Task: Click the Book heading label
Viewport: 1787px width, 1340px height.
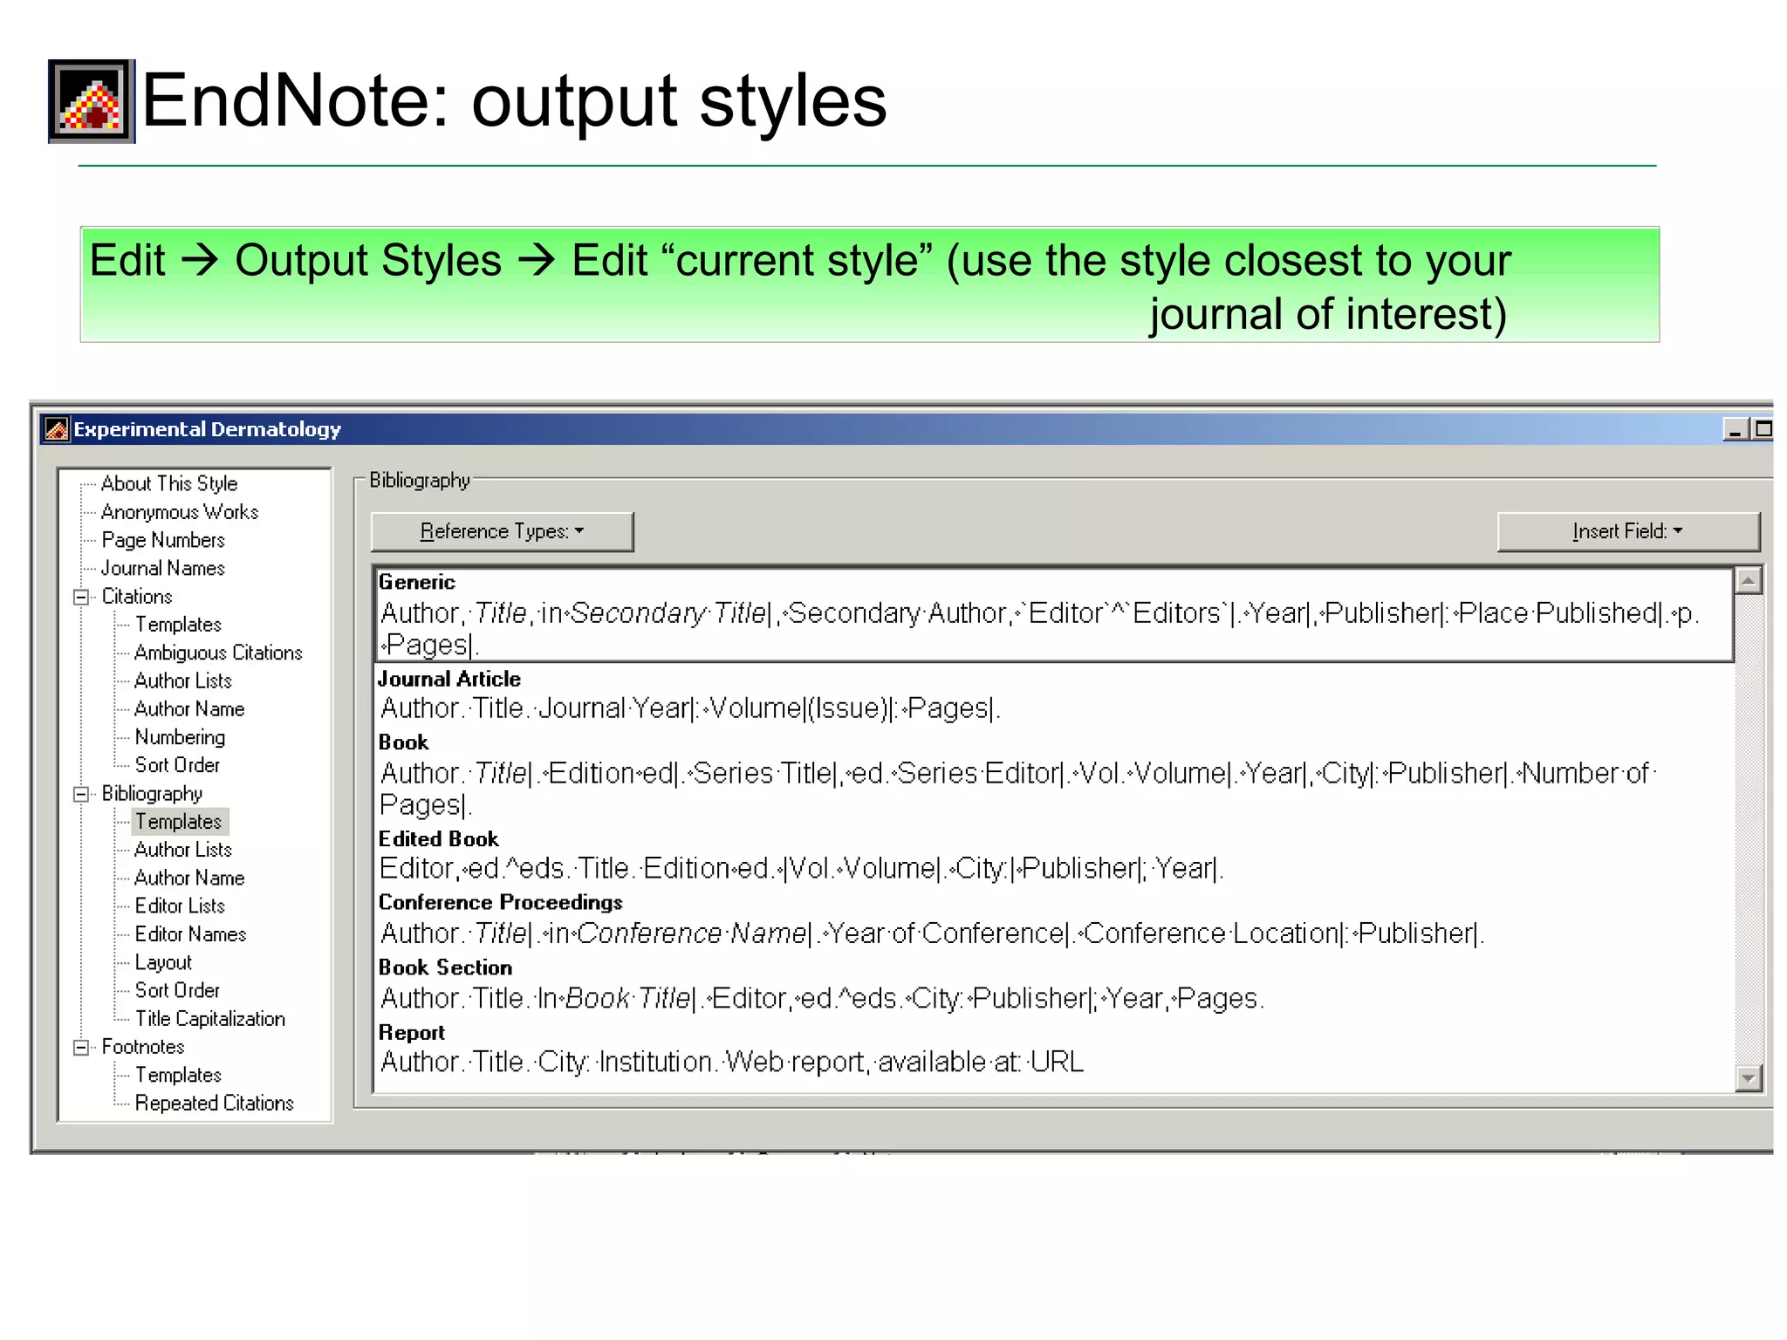Action: pos(403,742)
